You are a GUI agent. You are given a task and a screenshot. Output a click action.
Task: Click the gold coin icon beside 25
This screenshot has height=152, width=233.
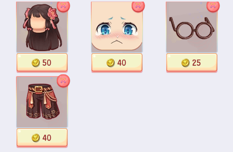(x=185, y=63)
